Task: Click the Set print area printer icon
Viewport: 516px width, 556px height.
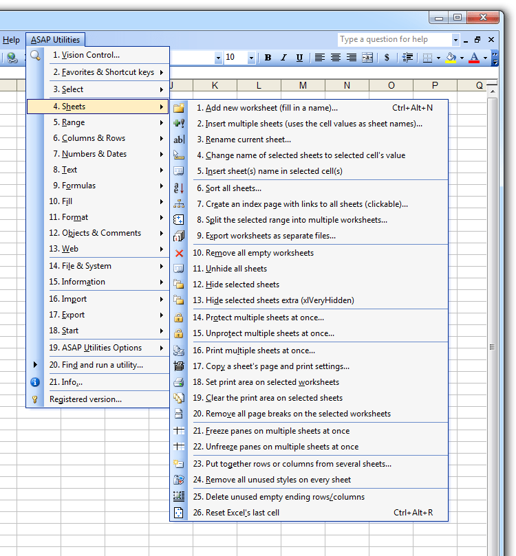Action: (x=179, y=382)
